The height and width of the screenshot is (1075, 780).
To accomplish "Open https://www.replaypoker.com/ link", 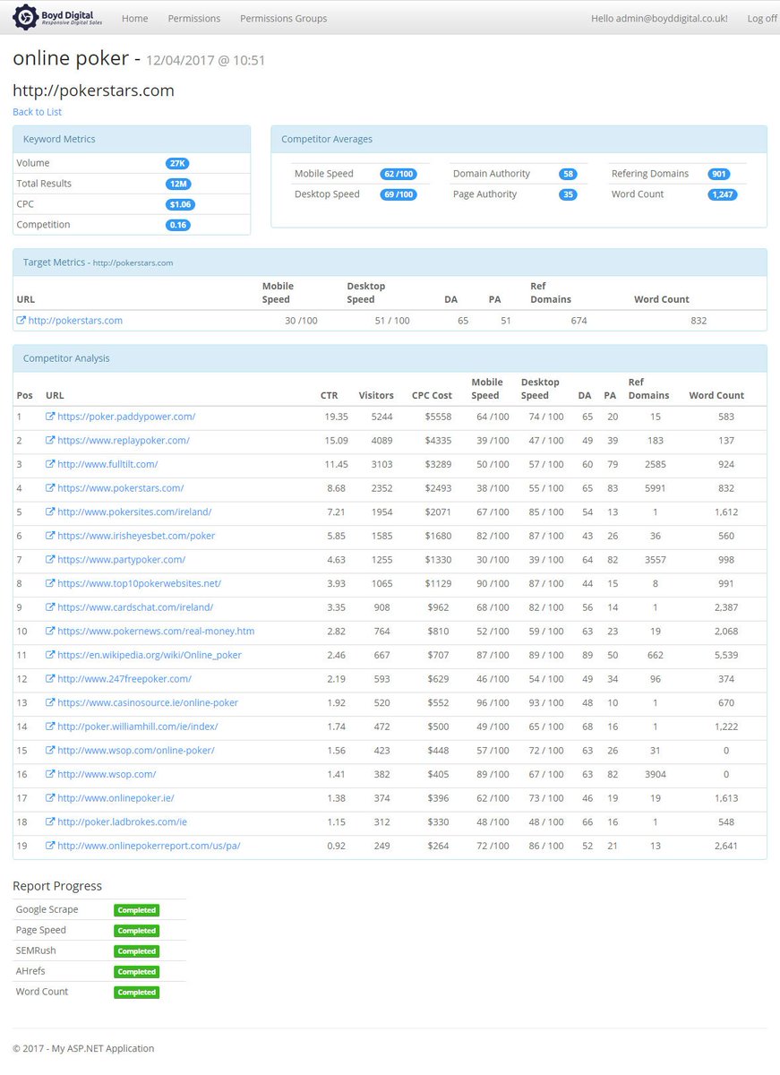I will (124, 441).
